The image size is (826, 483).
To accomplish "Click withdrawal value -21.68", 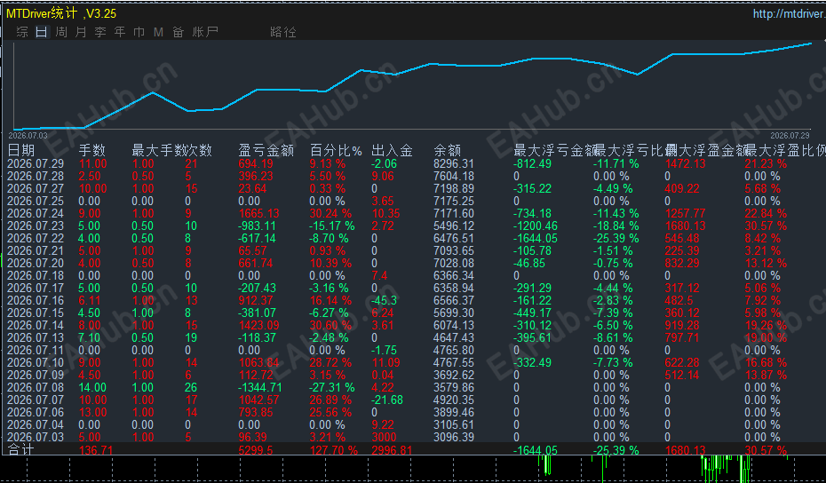I will [x=387, y=400].
